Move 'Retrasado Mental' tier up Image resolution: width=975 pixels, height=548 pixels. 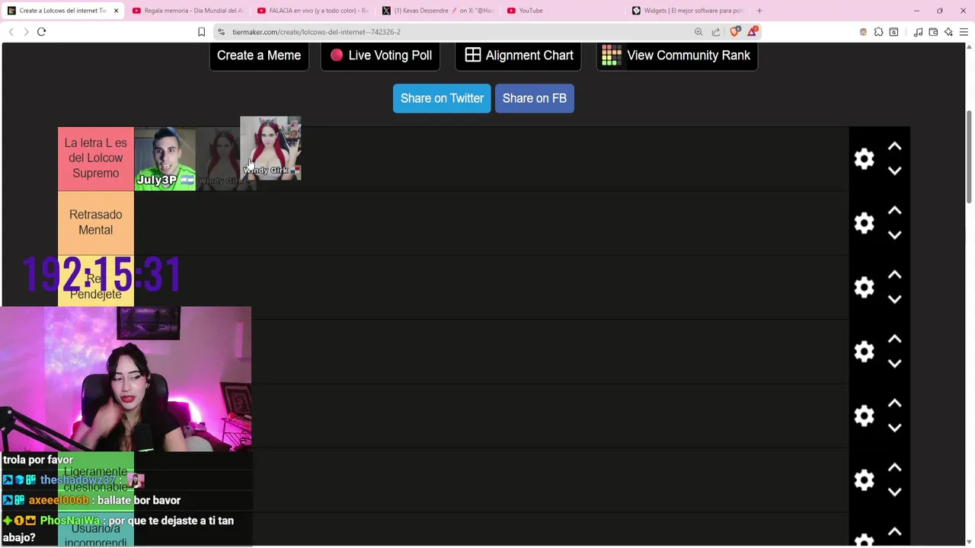[894, 210]
